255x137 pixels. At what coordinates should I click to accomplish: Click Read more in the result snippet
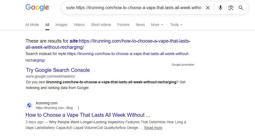pos(153,128)
